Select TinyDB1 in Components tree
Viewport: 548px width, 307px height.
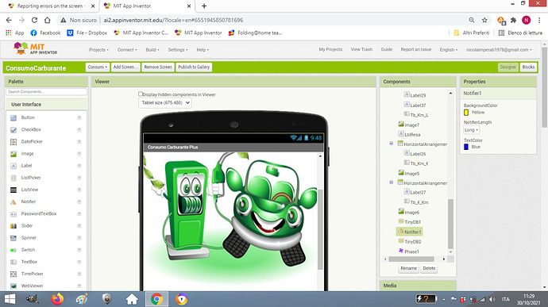point(409,222)
